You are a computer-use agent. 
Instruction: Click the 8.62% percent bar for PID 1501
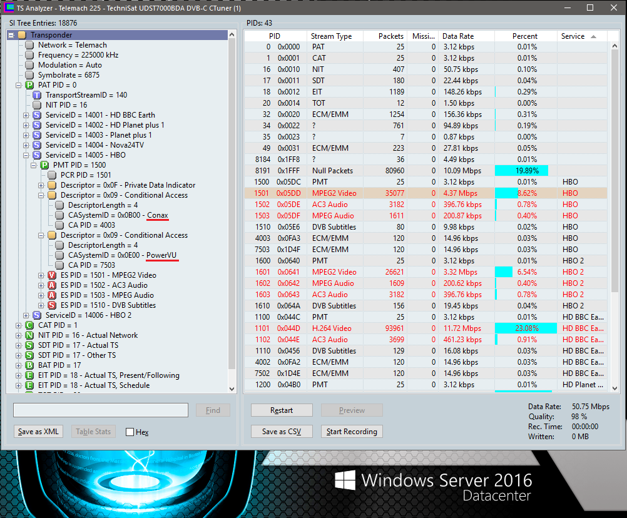click(x=506, y=193)
